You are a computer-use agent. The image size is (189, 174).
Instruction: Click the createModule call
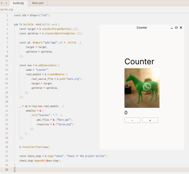pos(56,75)
